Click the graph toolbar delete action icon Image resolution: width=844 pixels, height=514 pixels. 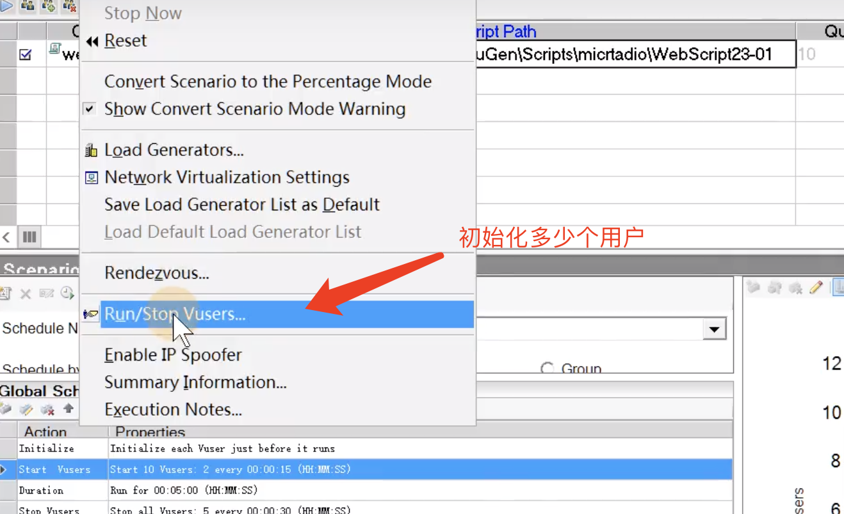[x=795, y=288]
